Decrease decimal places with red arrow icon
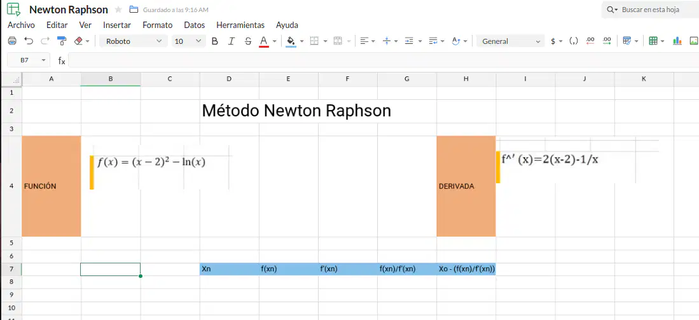 (x=590, y=41)
